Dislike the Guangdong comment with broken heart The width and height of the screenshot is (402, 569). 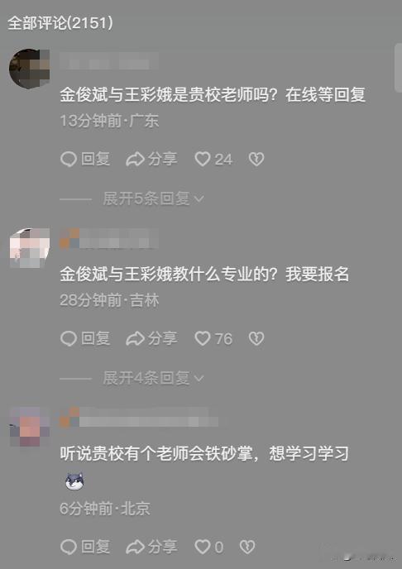(x=256, y=160)
